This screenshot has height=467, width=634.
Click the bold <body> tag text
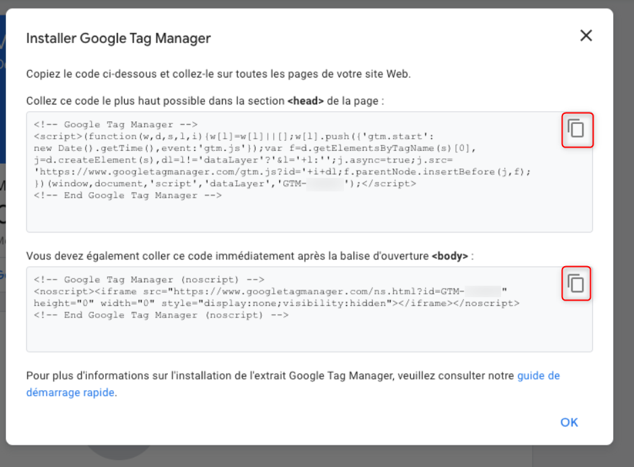(450, 256)
